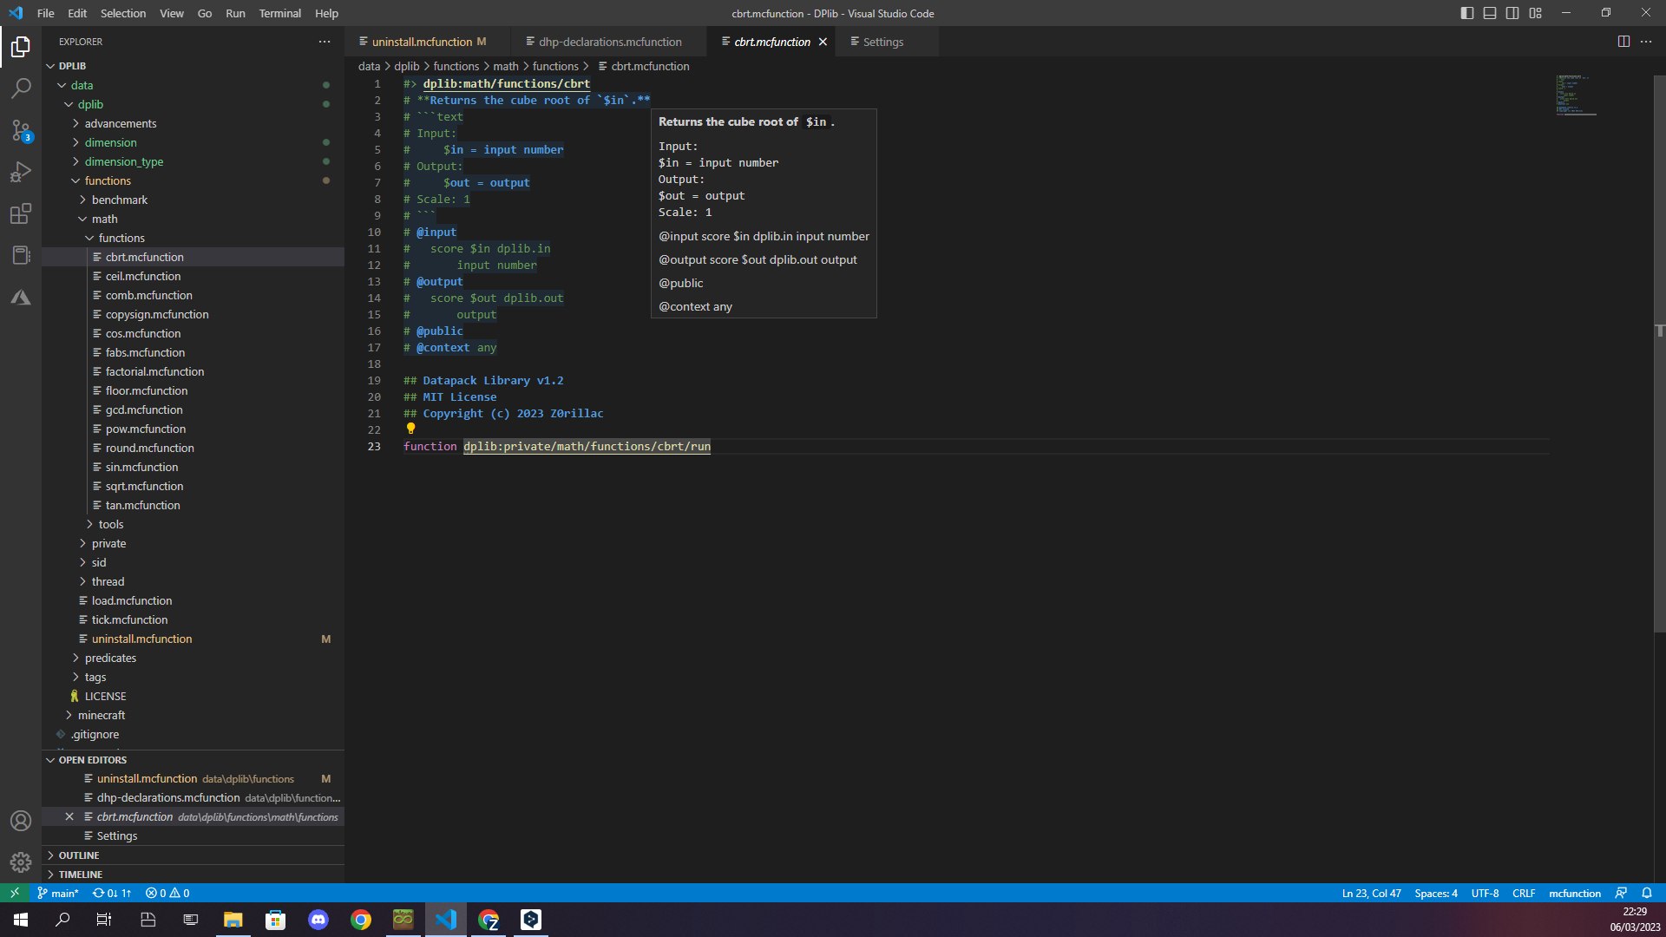Open the Azure view in activity bar
The image size is (1666, 937).
[21, 298]
